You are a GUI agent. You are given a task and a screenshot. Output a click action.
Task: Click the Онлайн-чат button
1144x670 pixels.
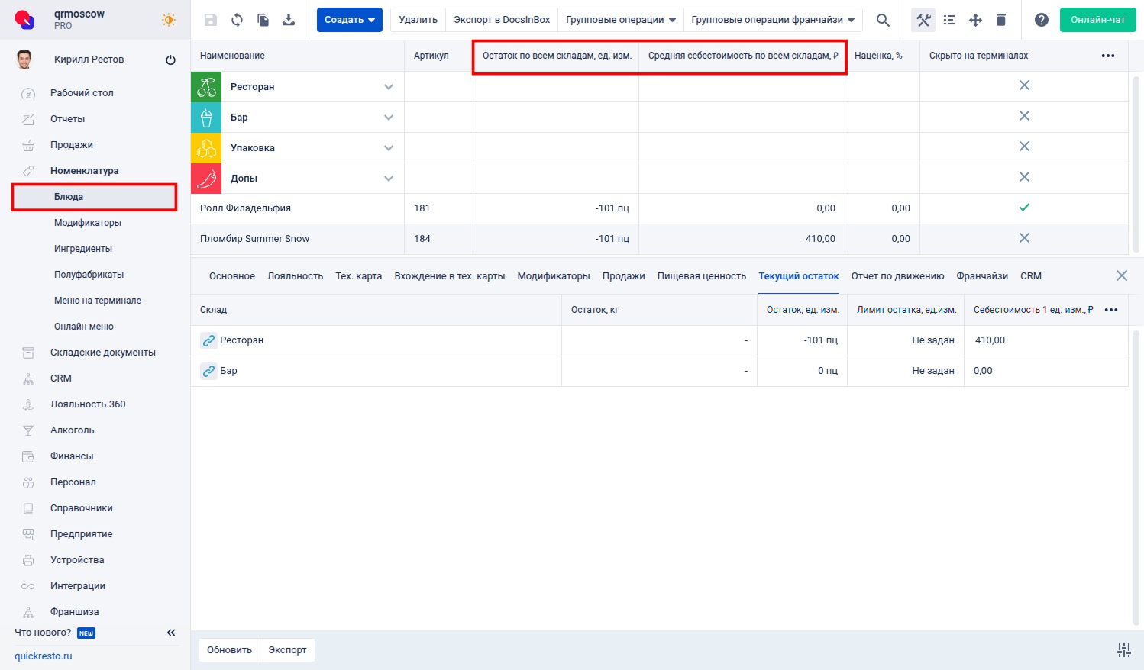click(x=1097, y=20)
